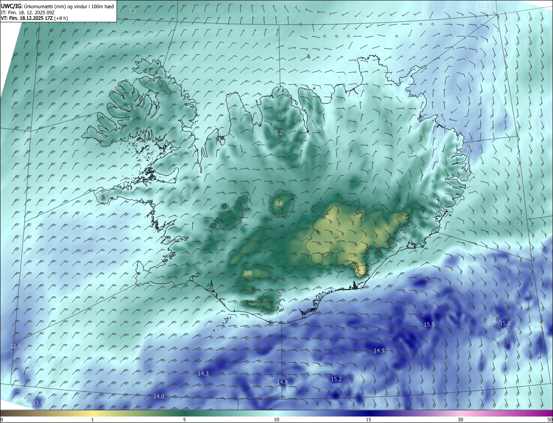Image resolution: width=553 pixels, height=423 pixels.
Task: Click the initialization time 'IT: Fim. 18. 12. 2025 09Z'
Action: (29, 12)
